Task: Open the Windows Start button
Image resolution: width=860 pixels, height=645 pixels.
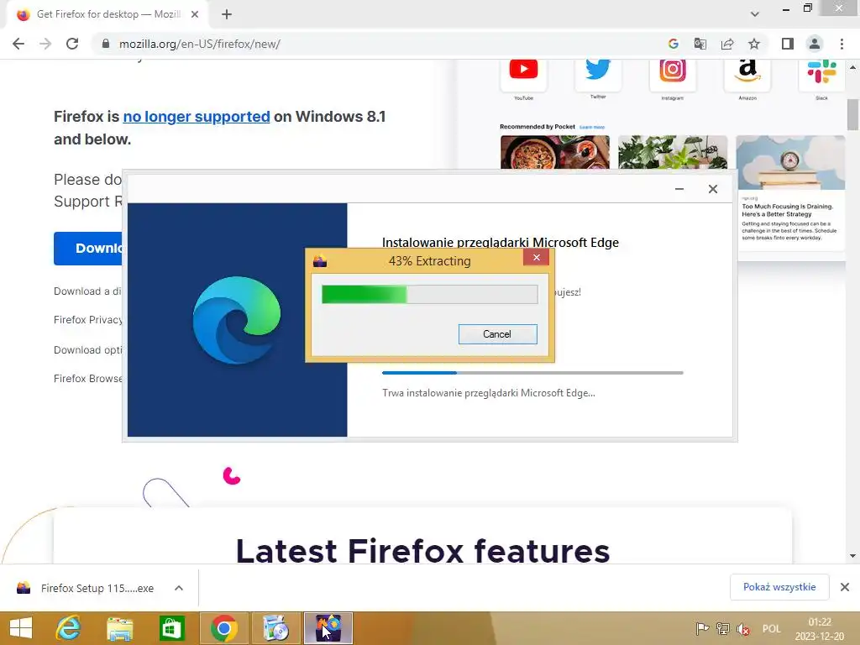Action: click(x=21, y=628)
